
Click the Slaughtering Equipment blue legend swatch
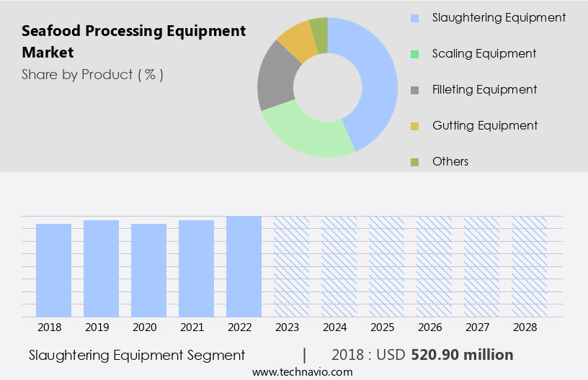click(414, 18)
